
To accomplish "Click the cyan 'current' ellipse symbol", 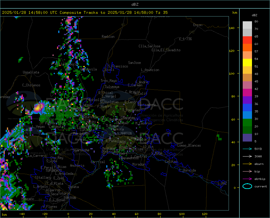I will [247, 186].
